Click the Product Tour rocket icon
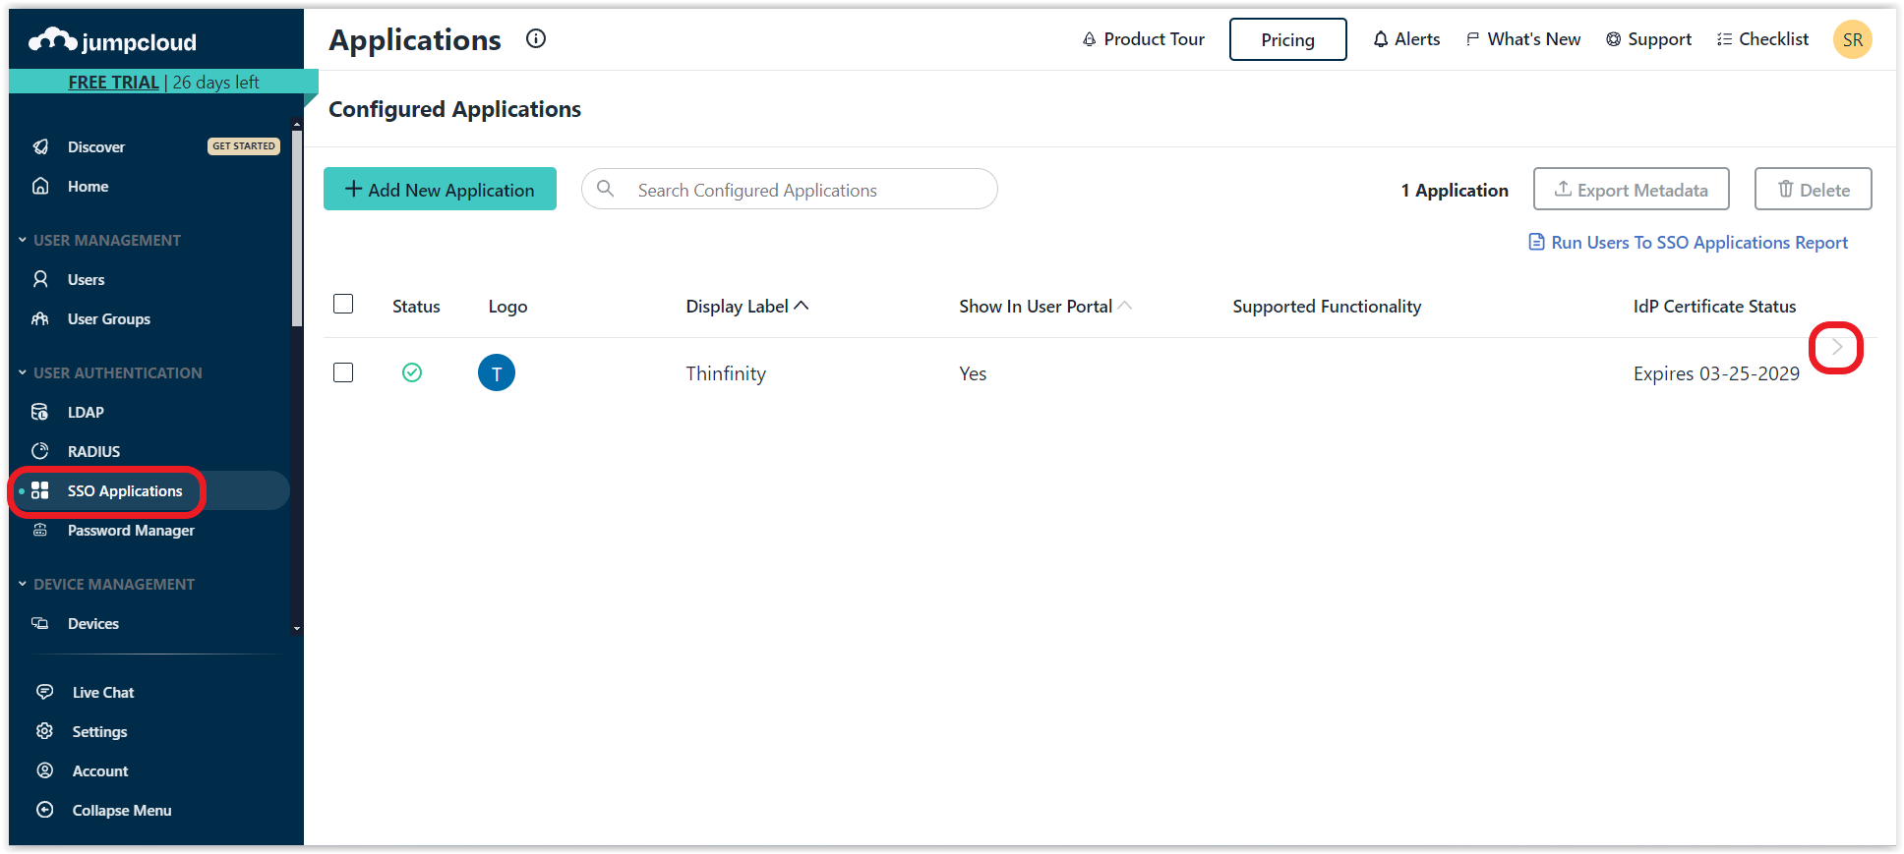 click(1089, 39)
